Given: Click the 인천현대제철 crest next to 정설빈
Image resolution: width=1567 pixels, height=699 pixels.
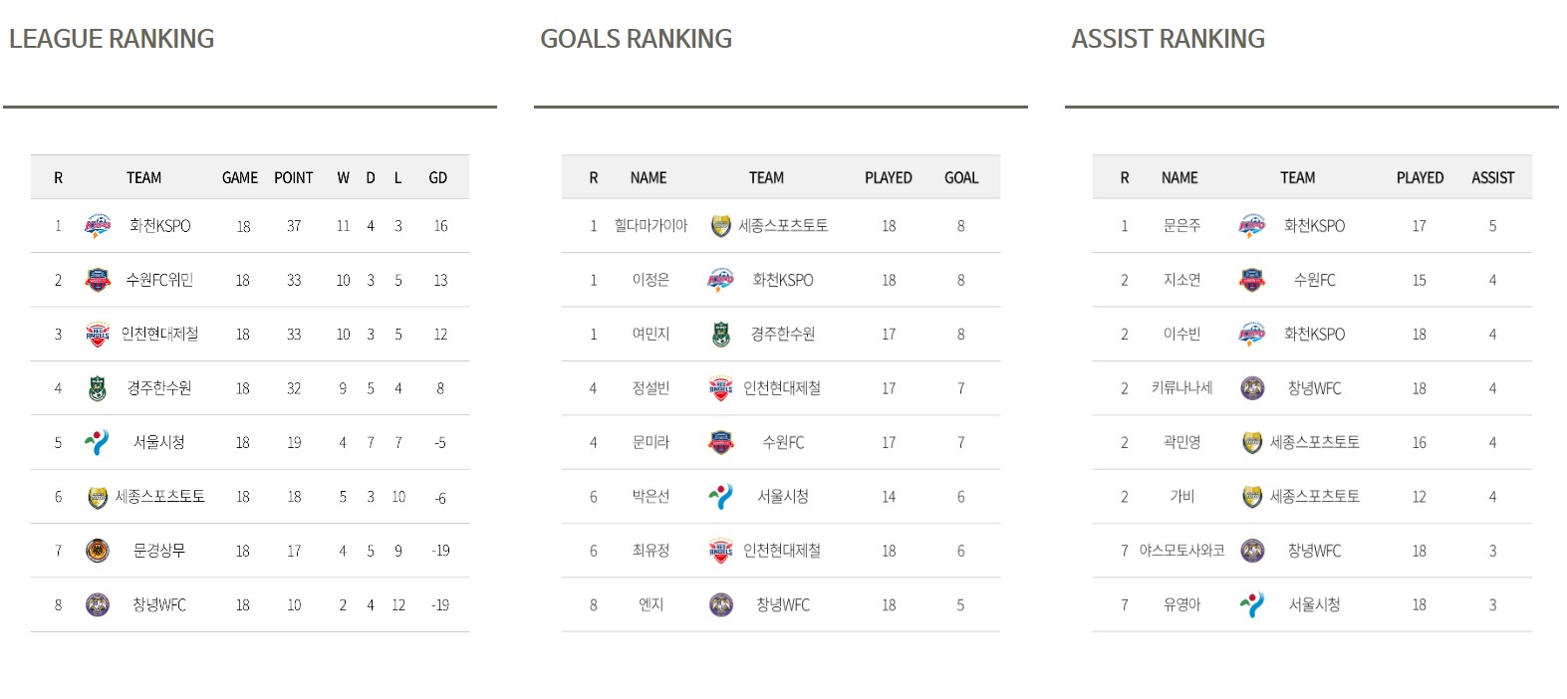Looking at the screenshot, I should pyautogui.click(x=720, y=388).
